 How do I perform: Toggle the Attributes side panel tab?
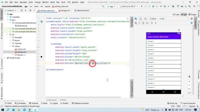(x=195, y=23)
